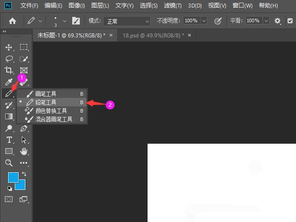Expand the opacity slider dropdown arrow
This screenshot has width=296, height=222.
pyautogui.click(x=204, y=21)
